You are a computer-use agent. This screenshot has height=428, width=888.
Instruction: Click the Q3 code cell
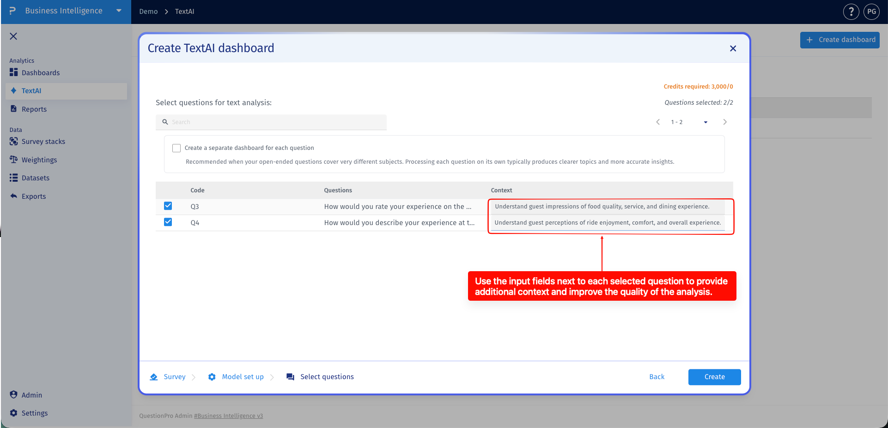[195, 207]
